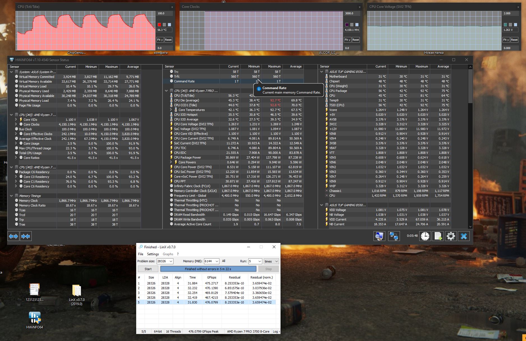Select run 3 row in LinX results
526x341 pixels.
206,293
